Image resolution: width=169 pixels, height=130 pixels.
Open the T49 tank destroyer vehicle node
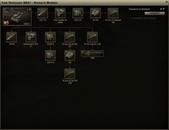click(x=92, y=53)
